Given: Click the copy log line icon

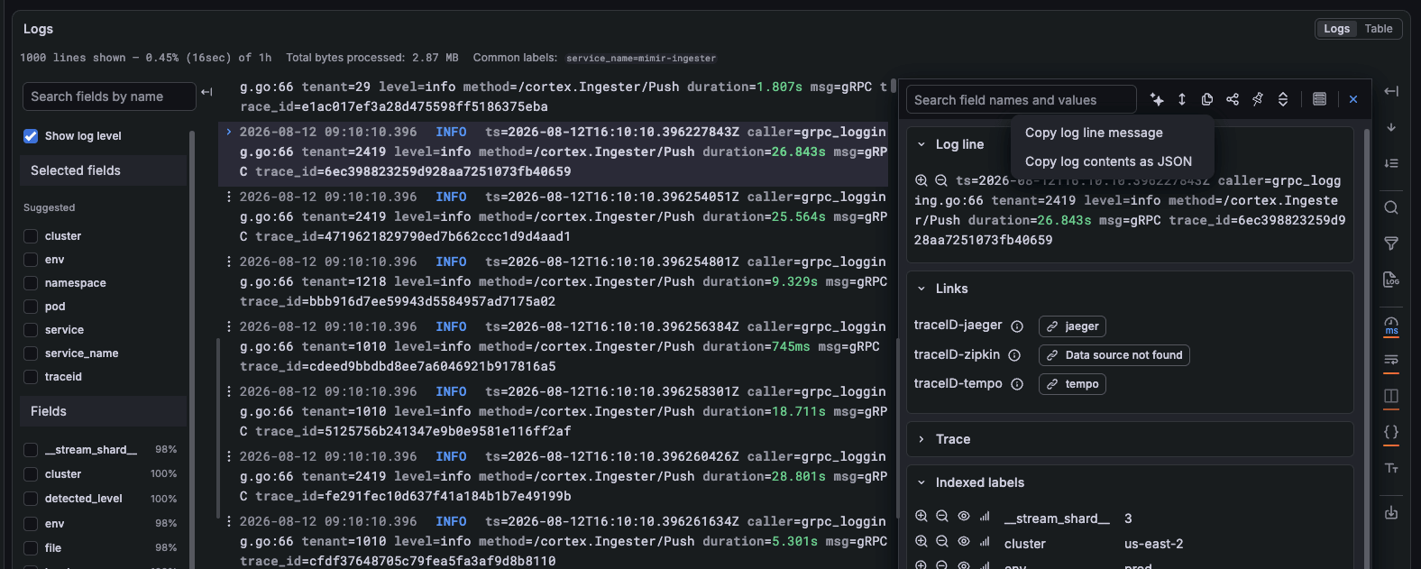Looking at the screenshot, I should [x=1207, y=99].
